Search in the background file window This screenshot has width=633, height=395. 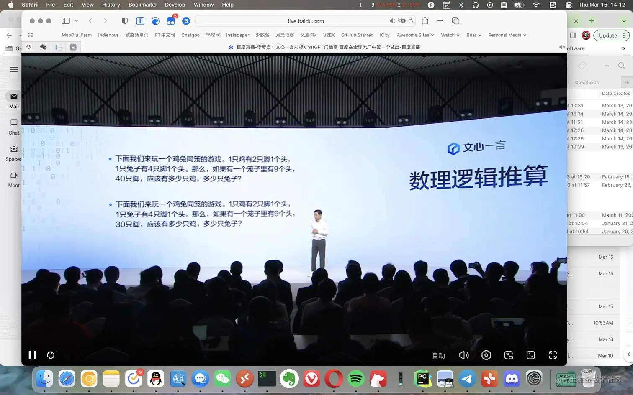pyautogui.click(x=621, y=66)
